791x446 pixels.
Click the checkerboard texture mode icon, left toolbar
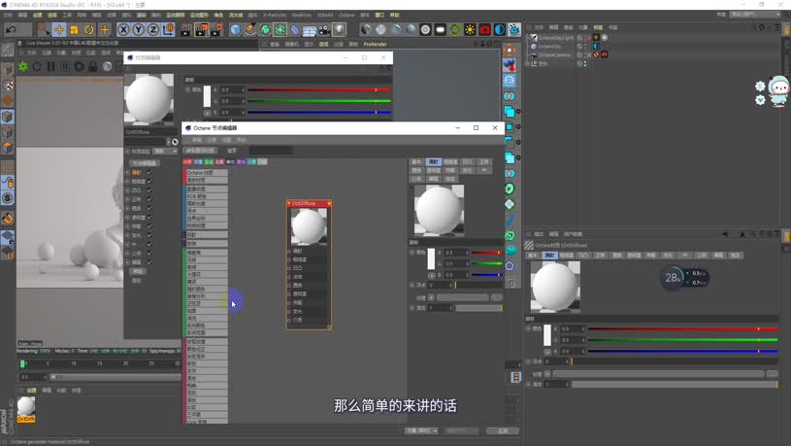pos(8,85)
